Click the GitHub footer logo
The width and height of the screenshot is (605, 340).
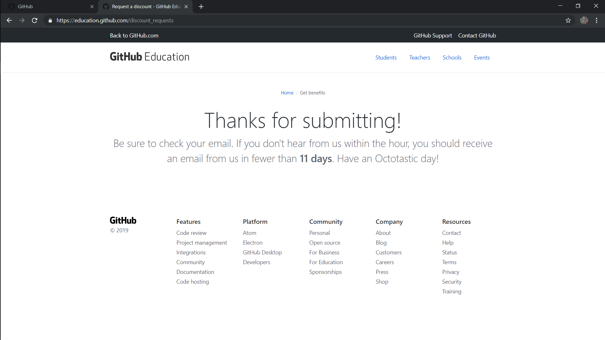pyautogui.click(x=123, y=220)
